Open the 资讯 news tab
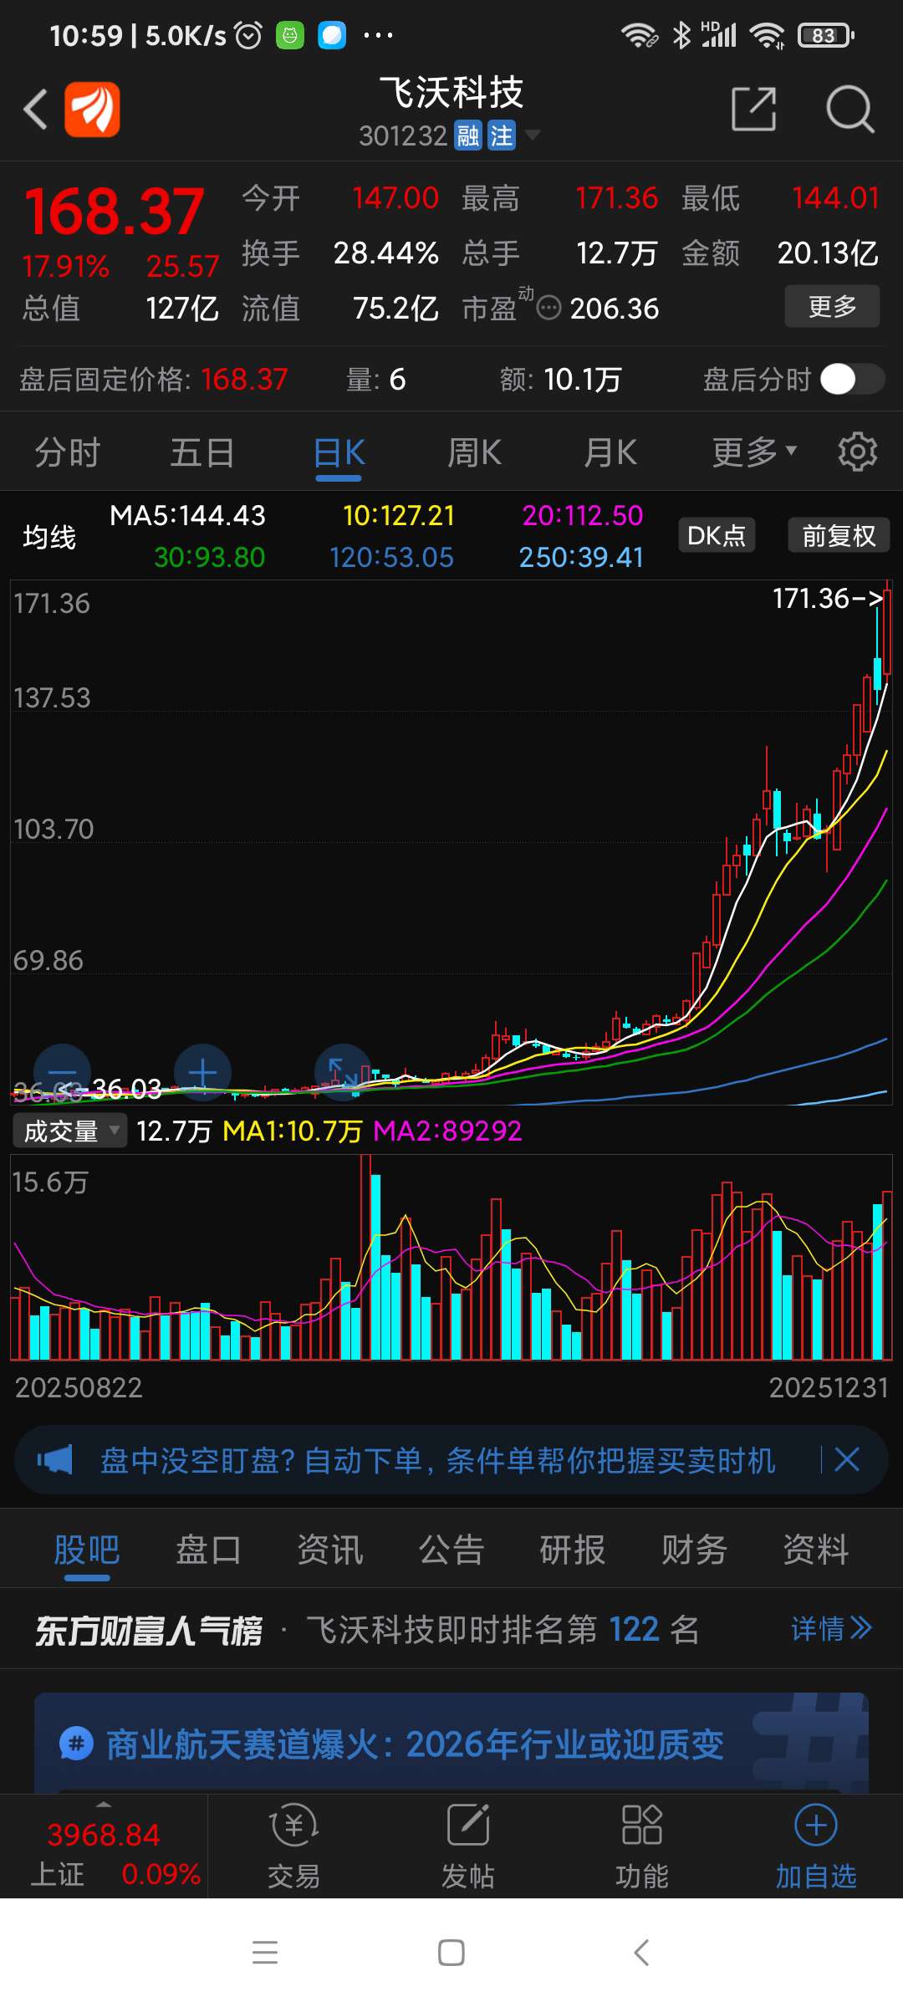This screenshot has width=903, height=2007. [x=330, y=1550]
